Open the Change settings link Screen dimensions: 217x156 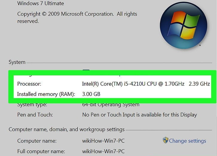coord(187,141)
